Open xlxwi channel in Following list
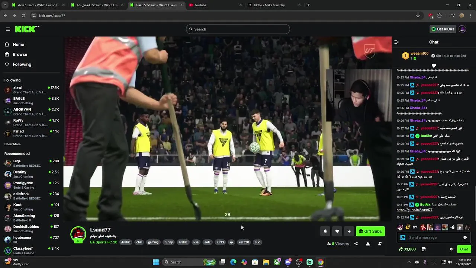Screen dimensions: 476x268 tap(32, 90)
